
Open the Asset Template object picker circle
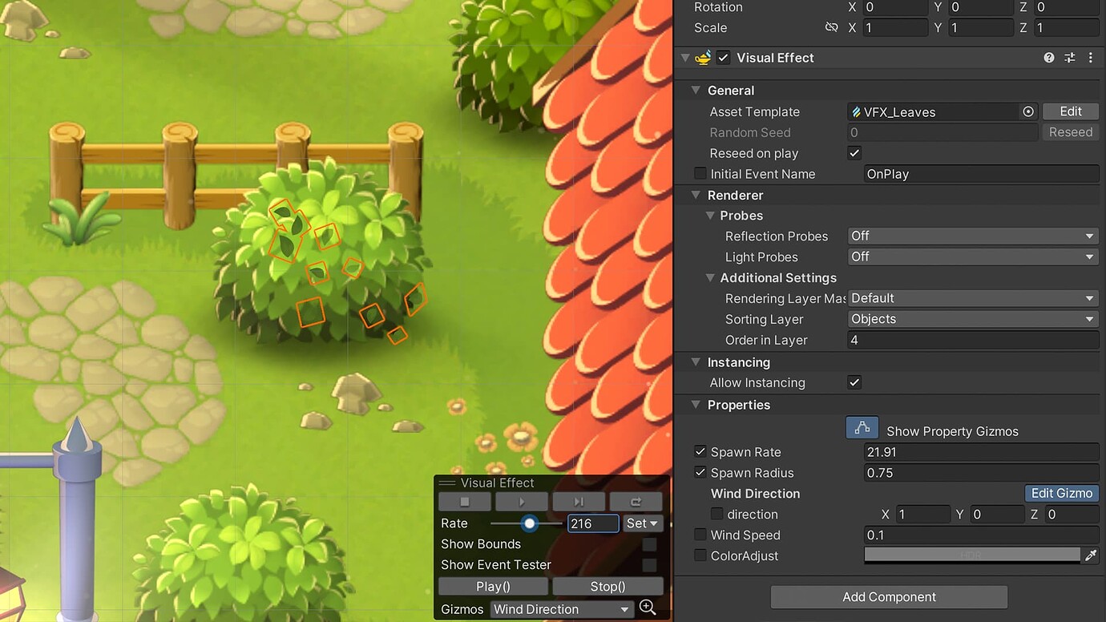1028,111
